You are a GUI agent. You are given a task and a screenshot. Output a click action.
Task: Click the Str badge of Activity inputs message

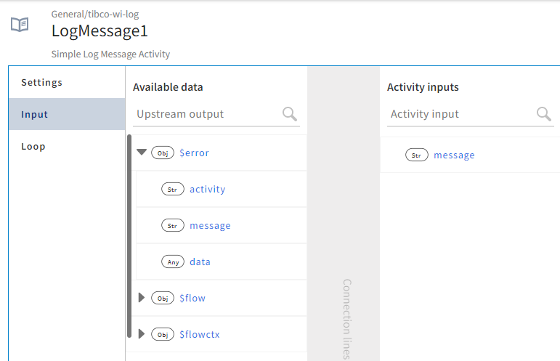tap(416, 155)
